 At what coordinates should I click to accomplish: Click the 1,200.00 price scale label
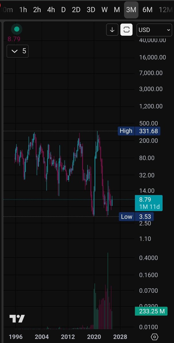[151, 106]
